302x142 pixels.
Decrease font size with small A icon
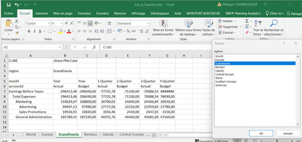(x=72, y=24)
